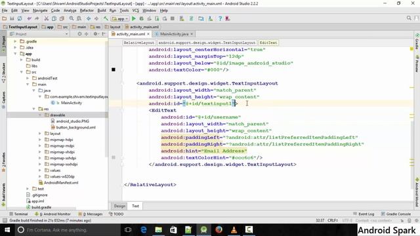Open Firefox from the taskbar

[219, 230]
